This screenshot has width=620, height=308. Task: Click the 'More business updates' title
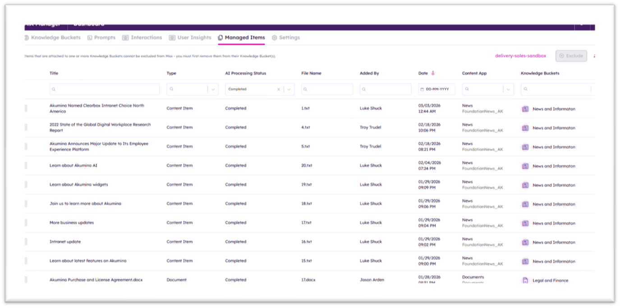coord(72,223)
